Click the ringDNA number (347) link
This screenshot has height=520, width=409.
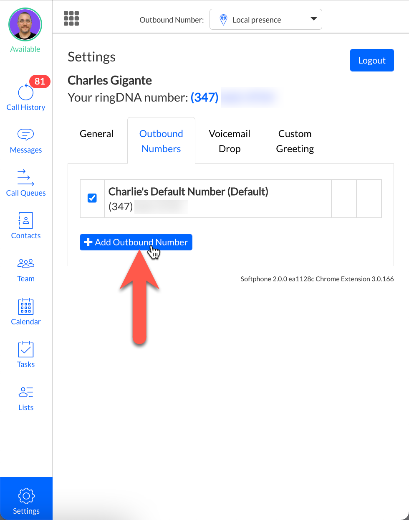pos(204,97)
